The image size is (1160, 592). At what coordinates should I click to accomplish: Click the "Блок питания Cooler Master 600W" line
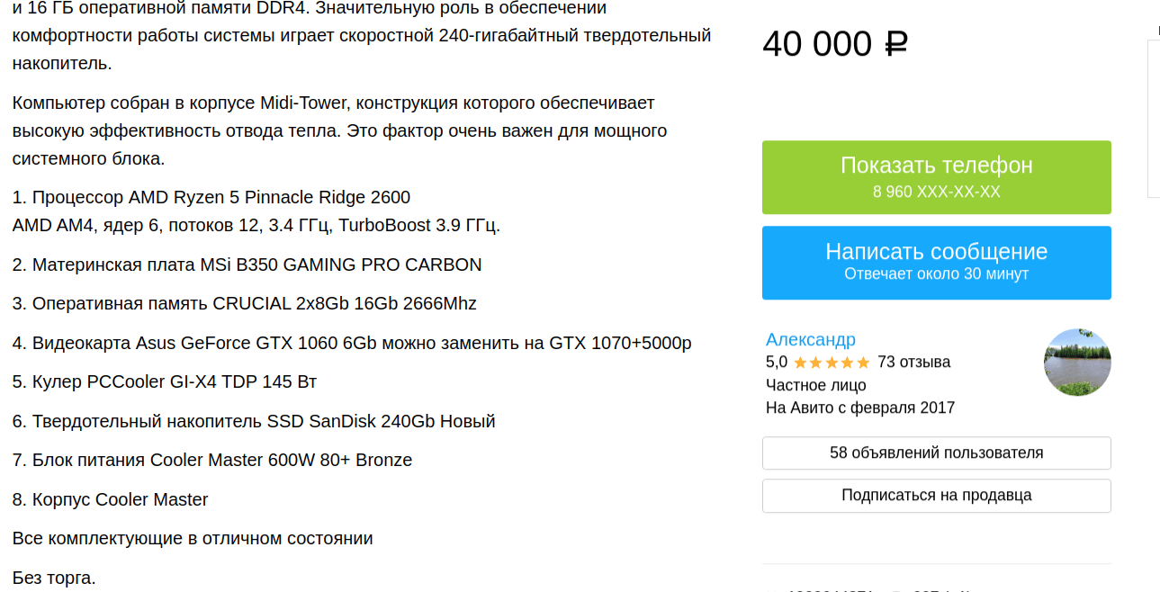click(x=212, y=460)
